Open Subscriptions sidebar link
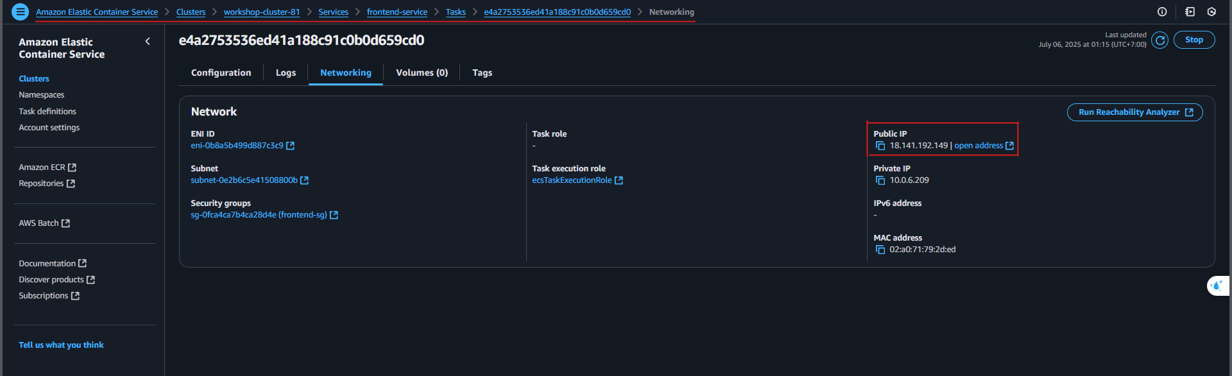Image resolution: width=1232 pixels, height=376 pixels. click(x=43, y=296)
